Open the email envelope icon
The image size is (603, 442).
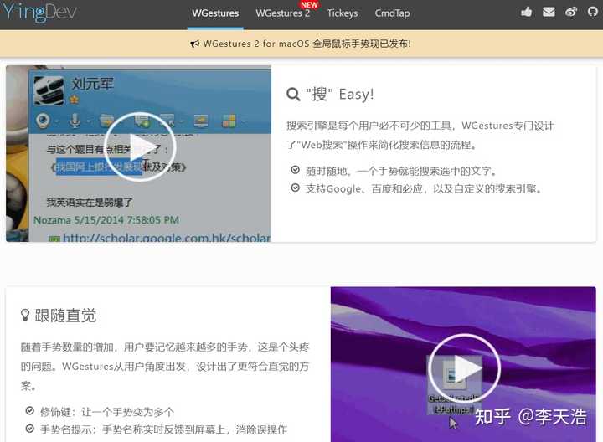tap(549, 12)
